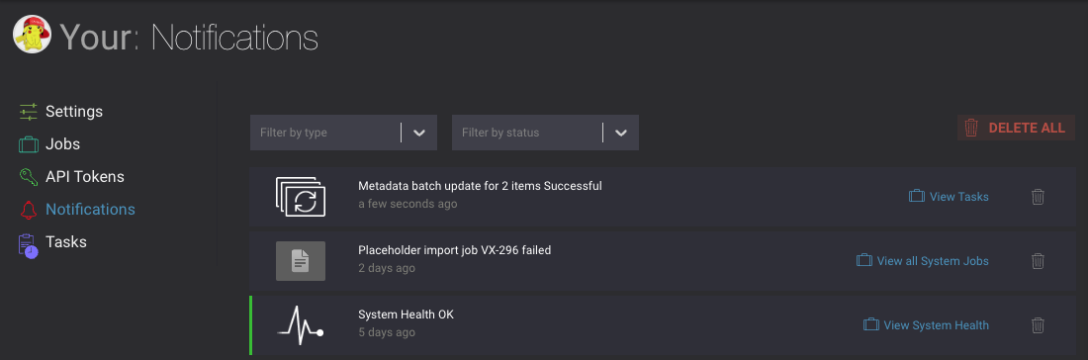This screenshot has height=360, width=1088.
Task: Click the user avatar profile picture
Action: (32, 35)
